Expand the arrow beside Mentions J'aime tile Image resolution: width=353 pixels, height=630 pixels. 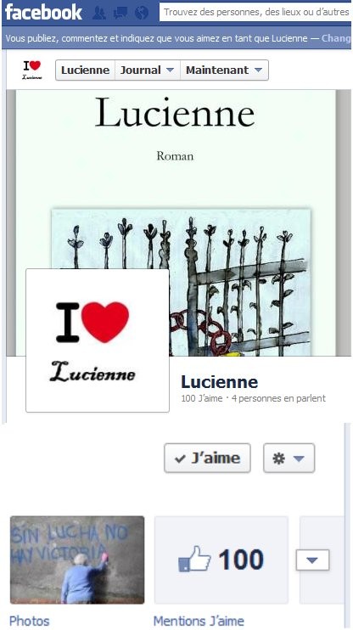point(312,560)
